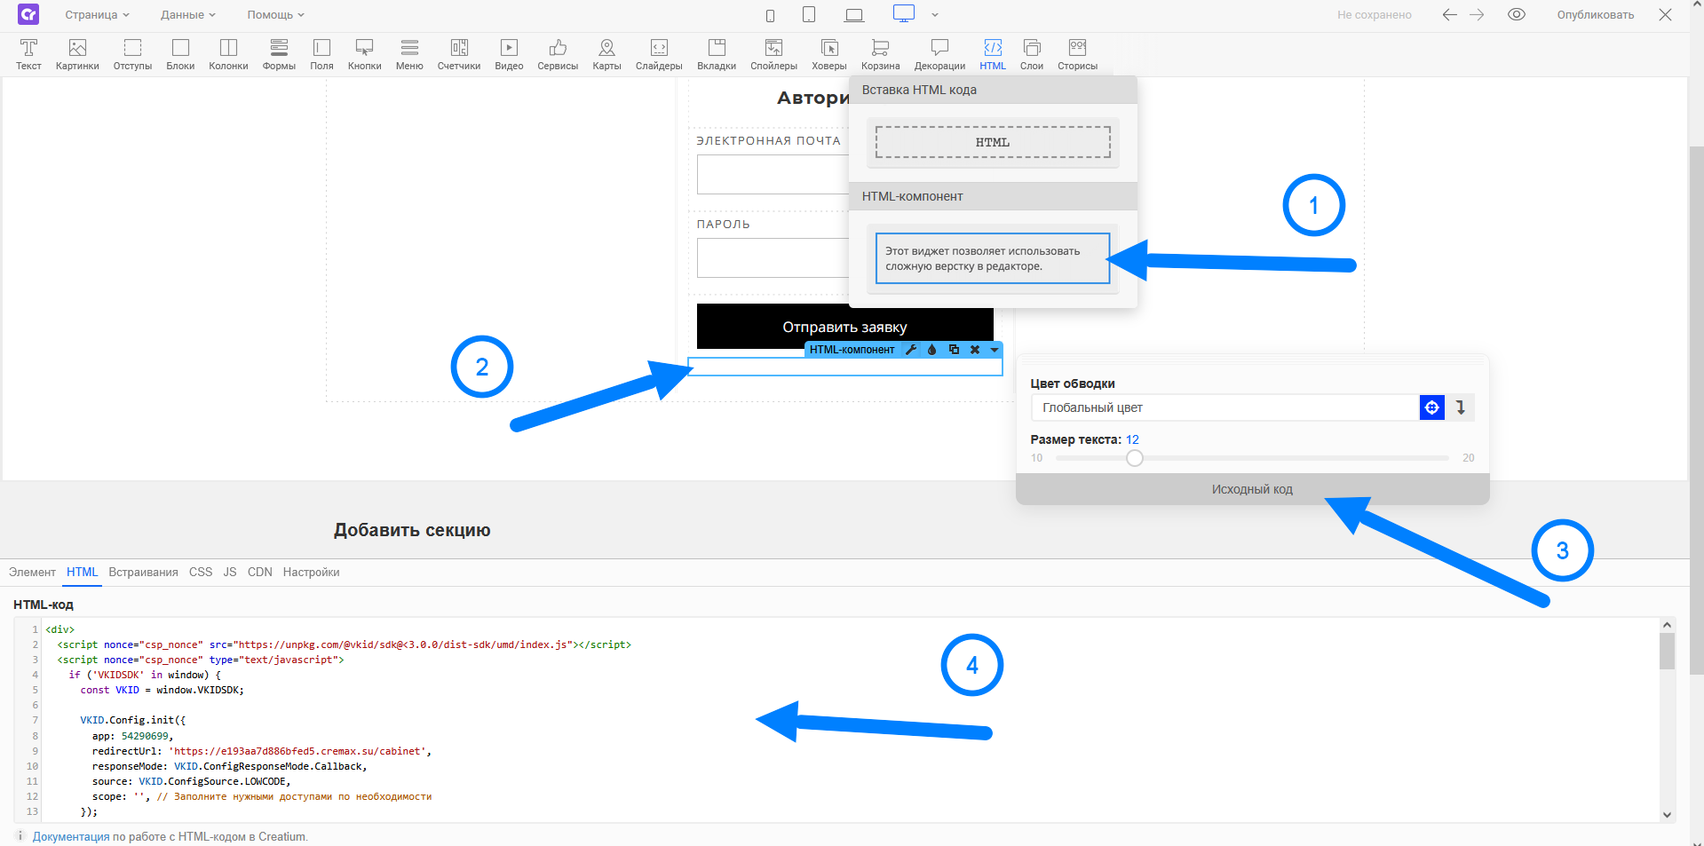Viewport: 1704px width, 846px height.
Task: Open the Слайдеры tool
Action: click(659, 53)
